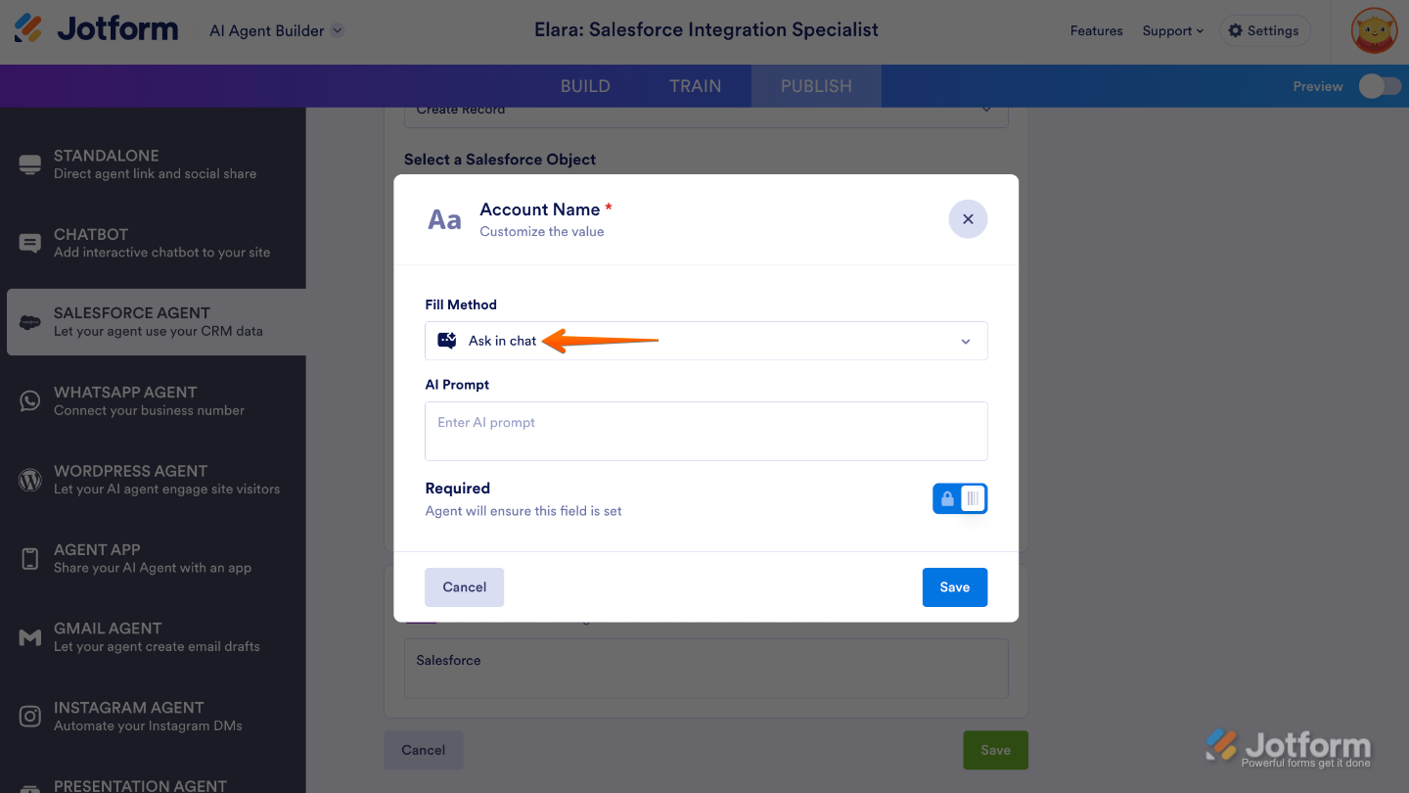
Task: Switch to the BUILD tab
Action: point(585,86)
